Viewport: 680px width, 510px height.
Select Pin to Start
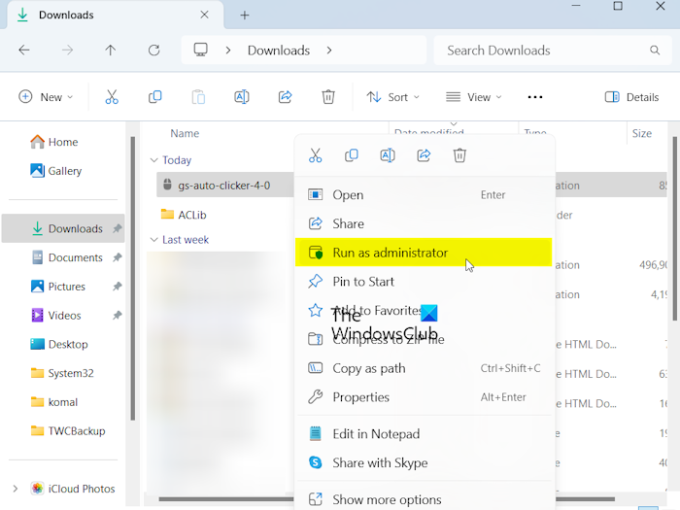point(424,282)
